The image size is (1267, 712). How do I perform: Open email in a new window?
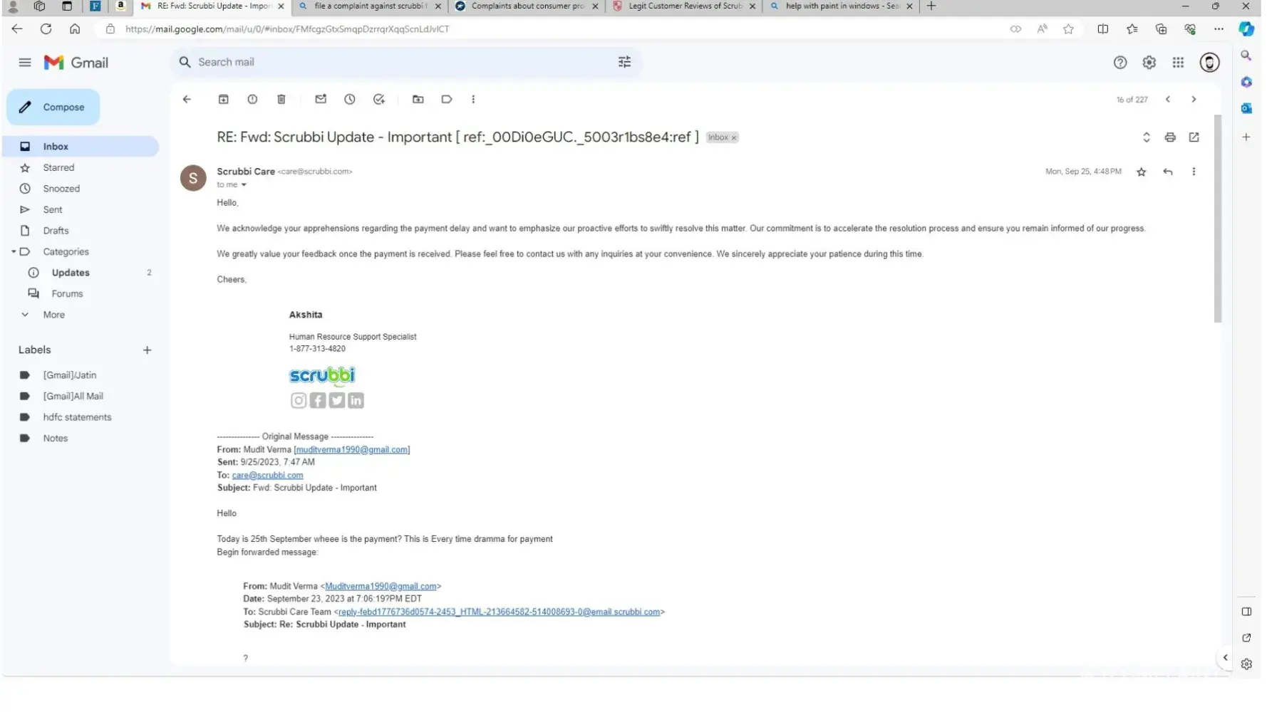tap(1194, 137)
